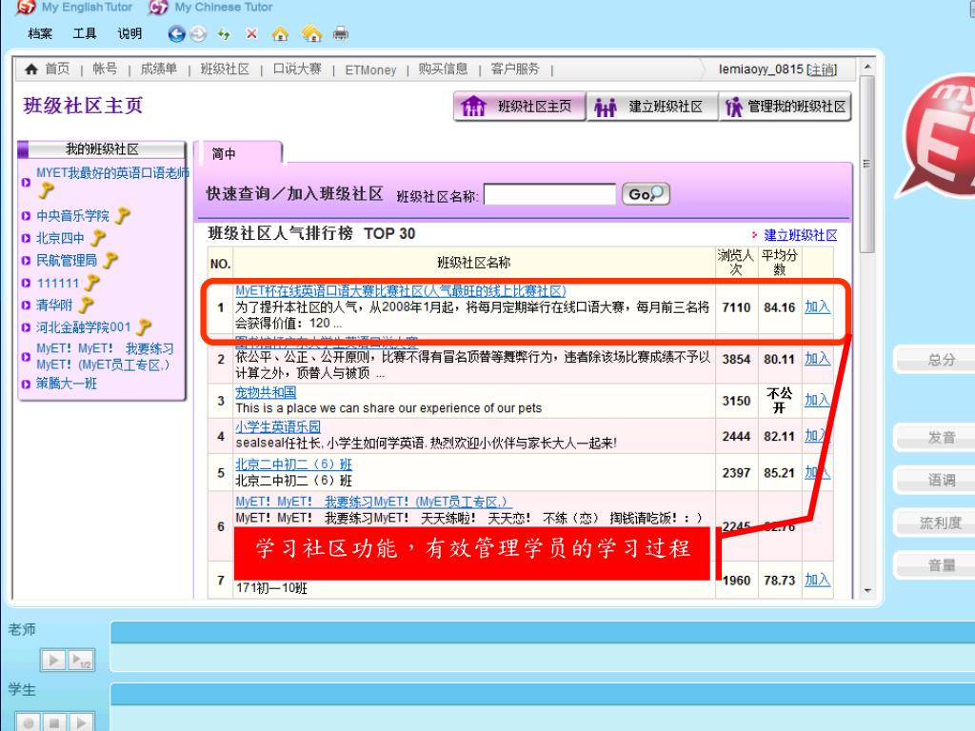Click the green refresh arrows icon

(224, 34)
